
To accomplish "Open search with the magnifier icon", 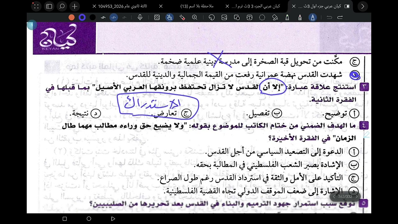I will pyautogui.click(x=62, y=6).
